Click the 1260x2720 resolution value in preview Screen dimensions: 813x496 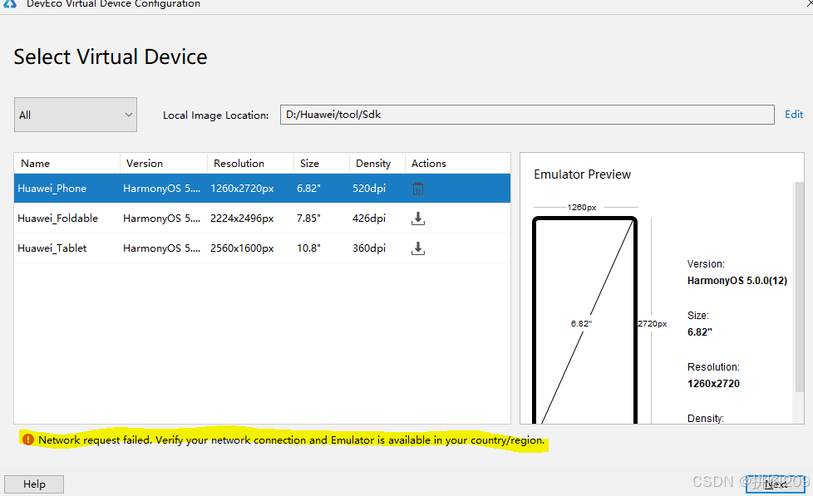[713, 384]
